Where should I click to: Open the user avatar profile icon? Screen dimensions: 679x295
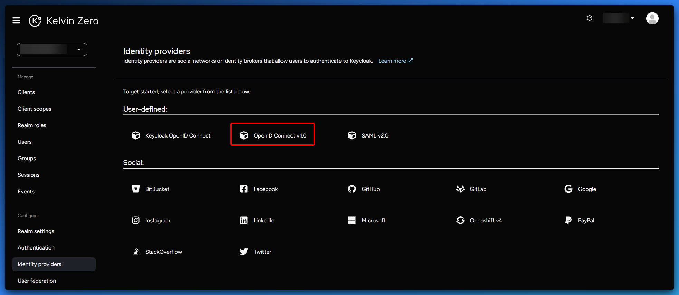[652, 18]
